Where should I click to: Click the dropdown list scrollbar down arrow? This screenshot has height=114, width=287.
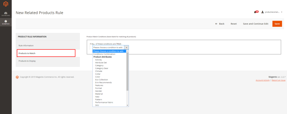128,105
